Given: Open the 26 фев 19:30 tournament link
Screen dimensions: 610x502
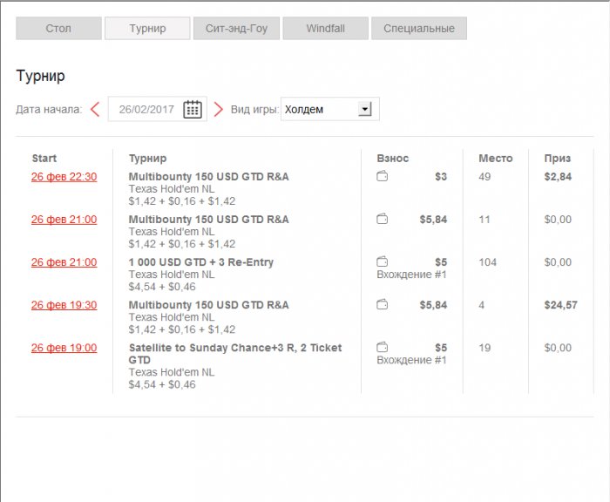Looking at the screenshot, I should click(64, 305).
